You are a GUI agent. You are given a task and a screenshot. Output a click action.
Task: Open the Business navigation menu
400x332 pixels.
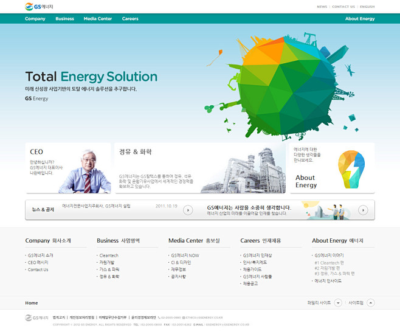65,19
